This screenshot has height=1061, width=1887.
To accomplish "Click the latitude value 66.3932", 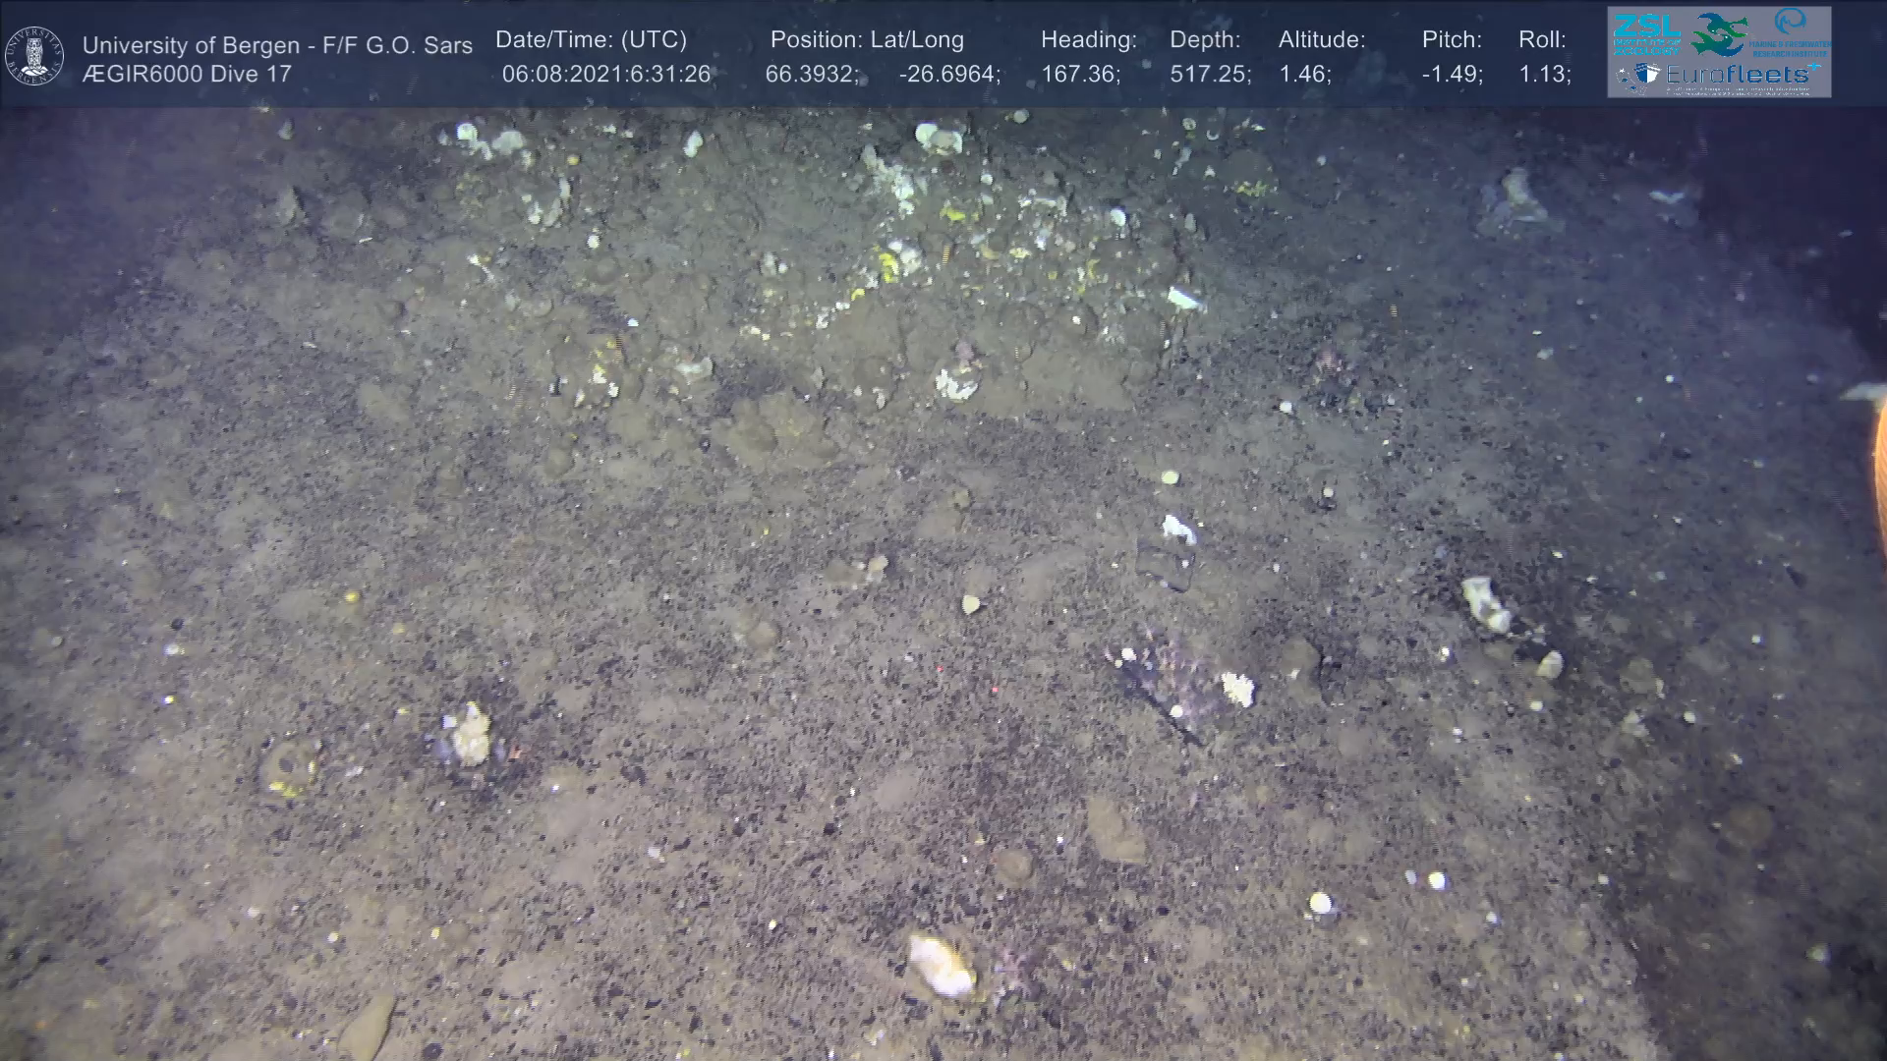I will pos(810,75).
